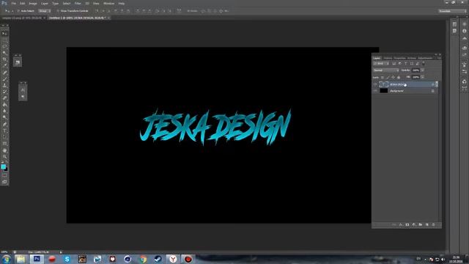Select the Clone Stamp tool

(x=4, y=85)
